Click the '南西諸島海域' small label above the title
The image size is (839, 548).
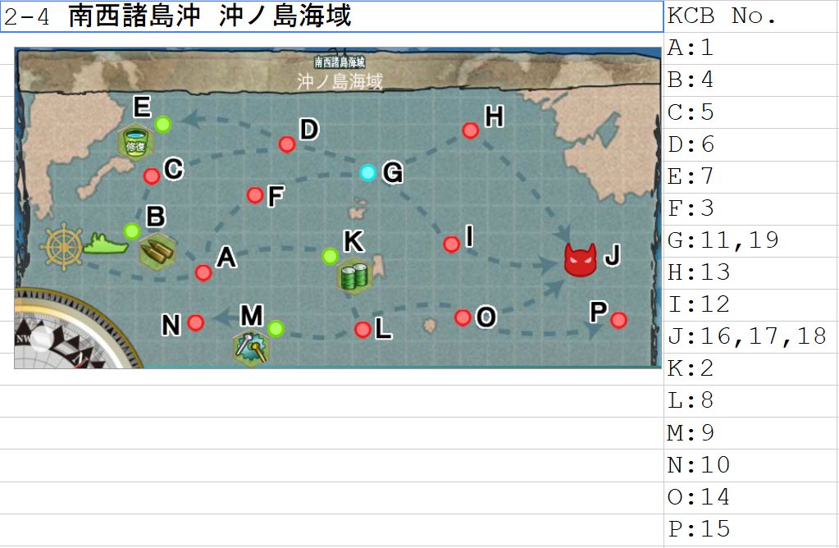tap(340, 62)
